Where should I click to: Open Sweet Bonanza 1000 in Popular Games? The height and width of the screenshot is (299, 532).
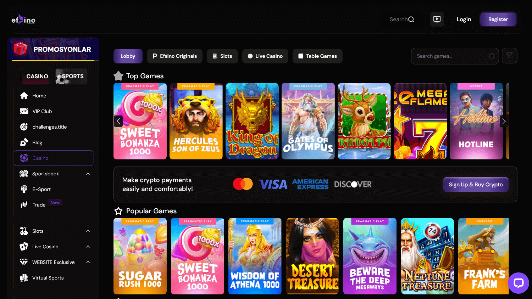coord(198,256)
